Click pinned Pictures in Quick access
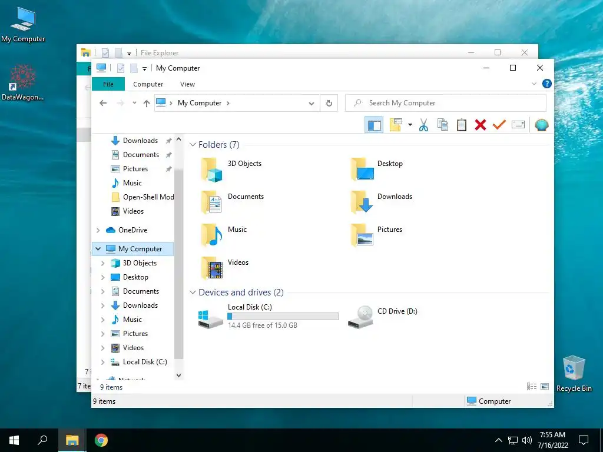603x452 pixels. click(x=135, y=169)
